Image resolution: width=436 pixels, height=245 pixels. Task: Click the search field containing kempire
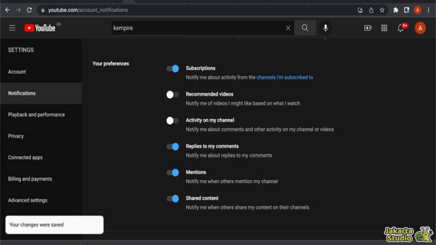(196, 28)
